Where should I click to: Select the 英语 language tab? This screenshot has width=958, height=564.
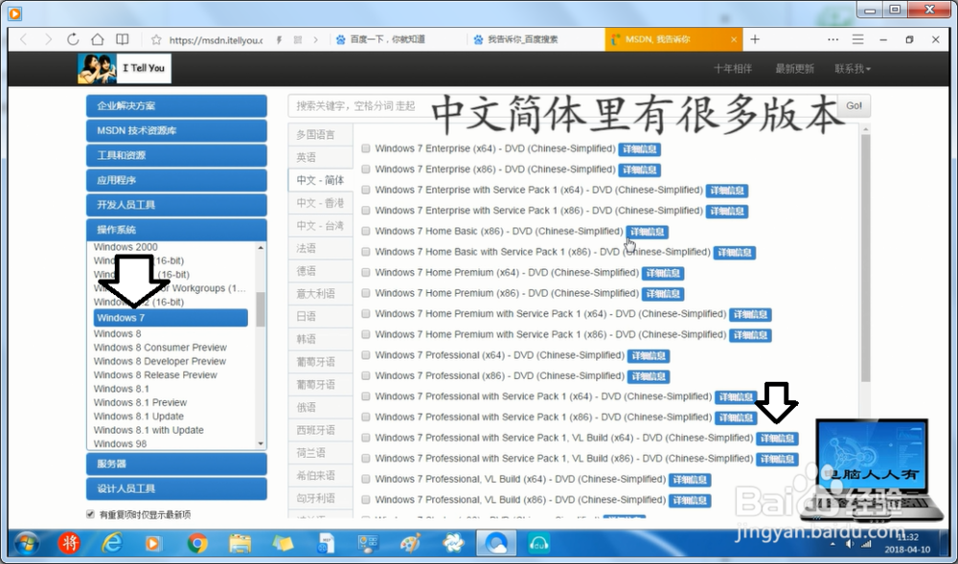pyautogui.click(x=320, y=157)
